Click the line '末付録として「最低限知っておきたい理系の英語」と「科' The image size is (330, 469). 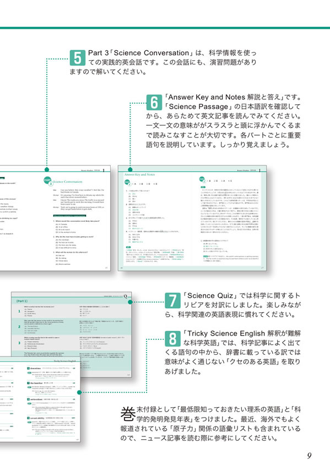point(219,409)
